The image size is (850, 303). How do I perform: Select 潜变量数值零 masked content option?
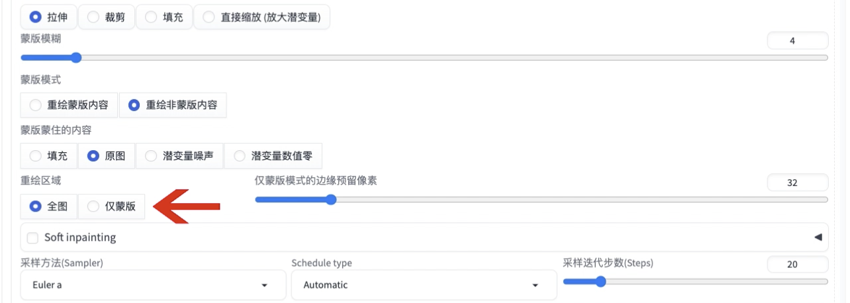(273, 156)
